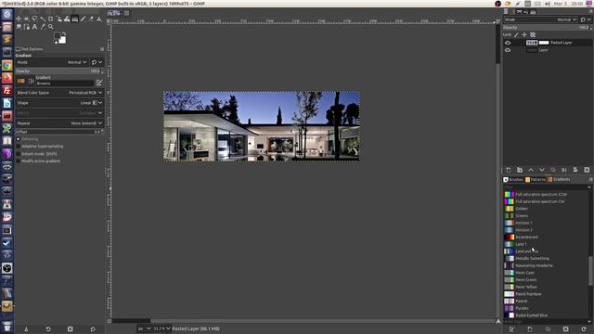Viewport: 594px width, 334px height.
Task: Select the Color Picker tool
Action: coord(43,27)
